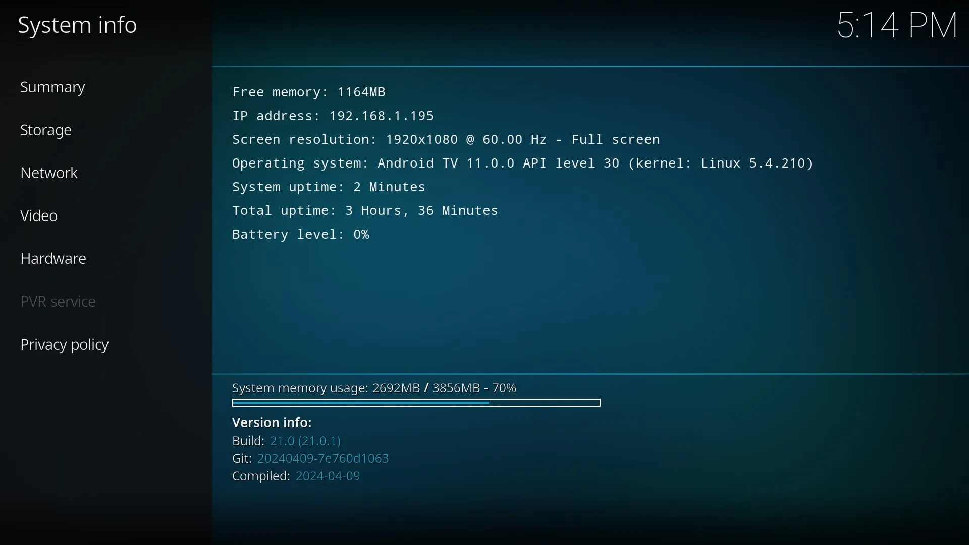Viewport: 969px width, 545px height.
Task: Open the Summary section
Action: coord(52,88)
